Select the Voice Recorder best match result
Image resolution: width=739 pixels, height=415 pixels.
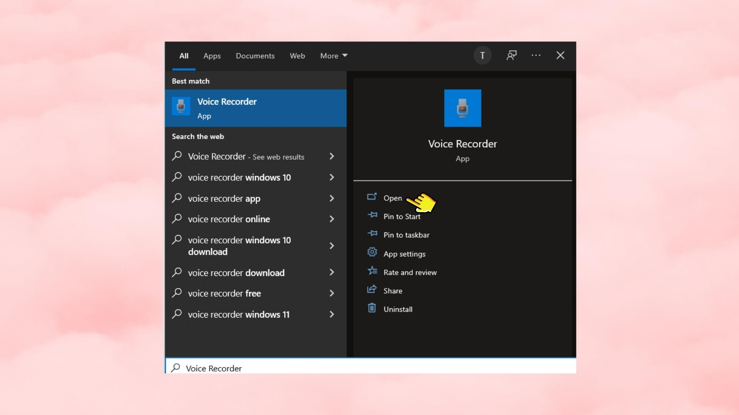click(256, 108)
